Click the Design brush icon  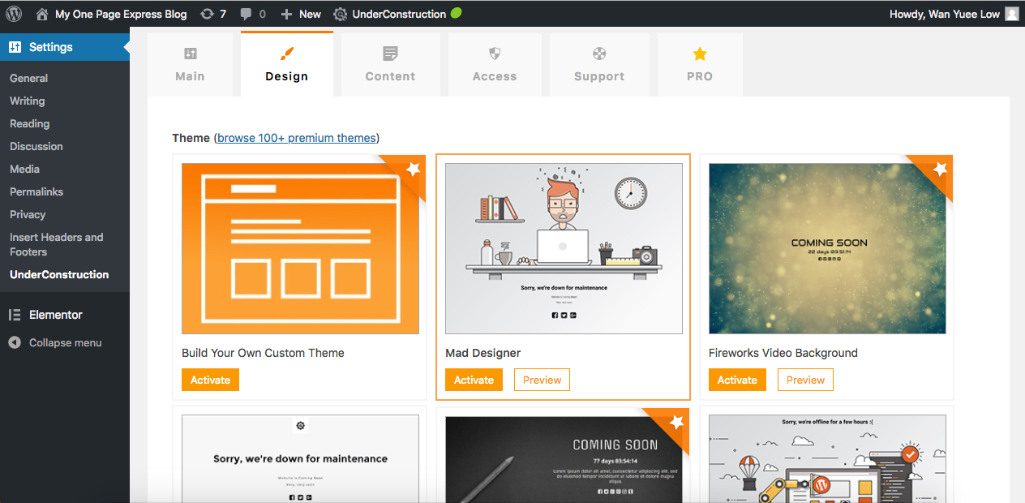click(286, 54)
